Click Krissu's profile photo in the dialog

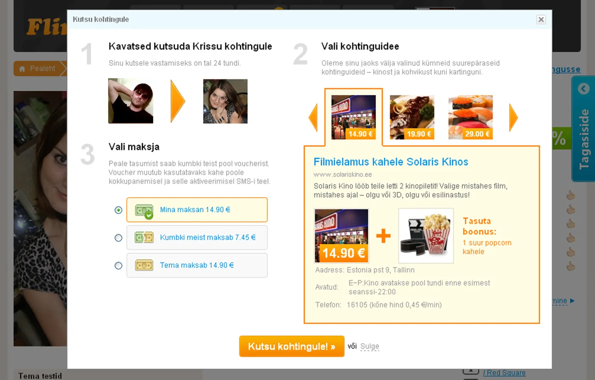[225, 101]
